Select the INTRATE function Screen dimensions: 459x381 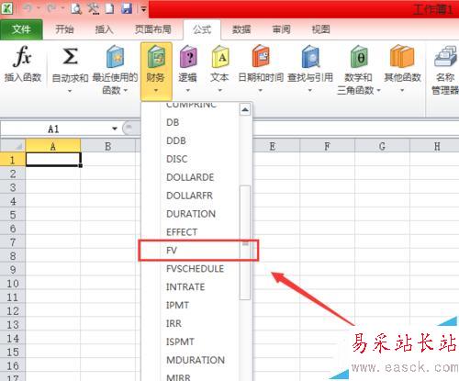(190, 287)
